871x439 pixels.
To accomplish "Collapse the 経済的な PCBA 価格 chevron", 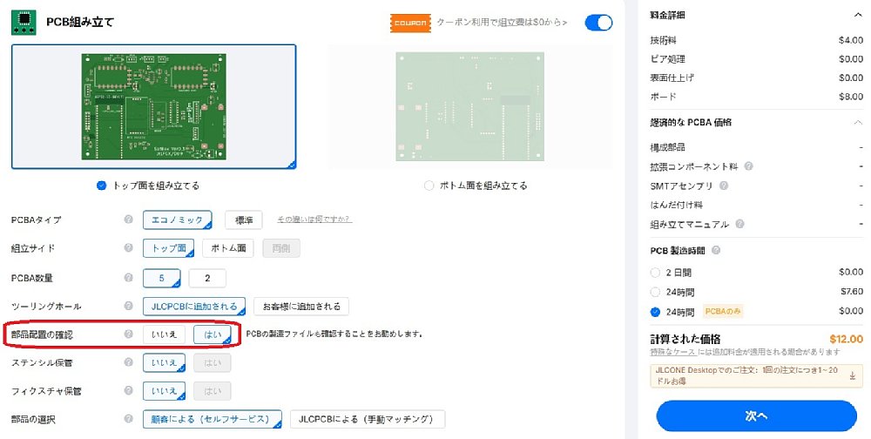I will pyautogui.click(x=858, y=122).
